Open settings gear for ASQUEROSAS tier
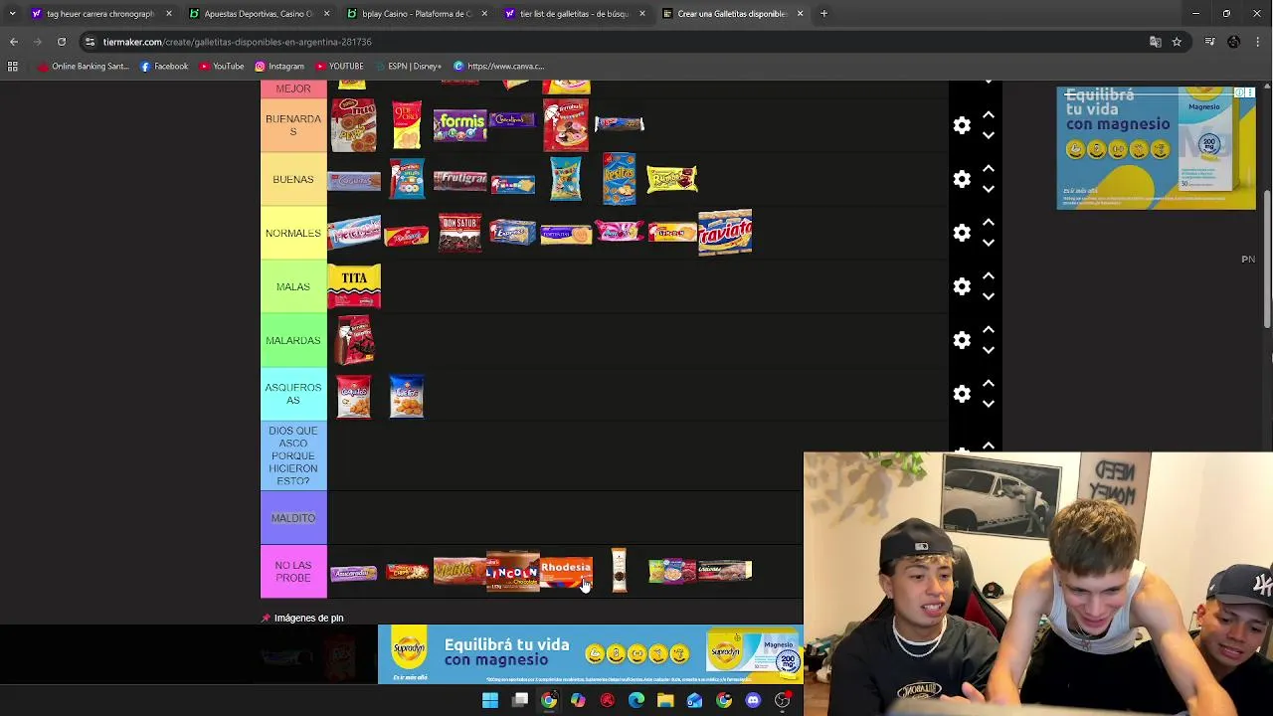The height and width of the screenshot is (716, 1273). (962, 394)
